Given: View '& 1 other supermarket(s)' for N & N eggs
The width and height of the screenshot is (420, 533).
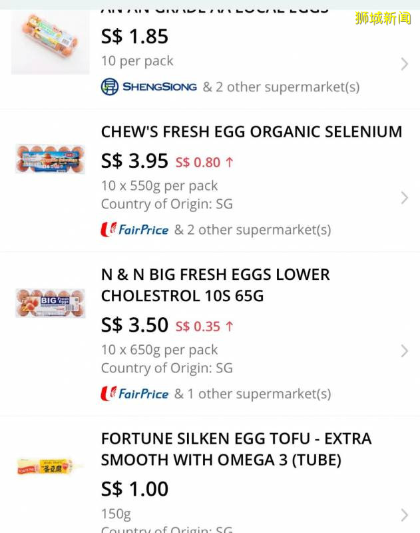Looking at the screenshot, I should (252, 394).
